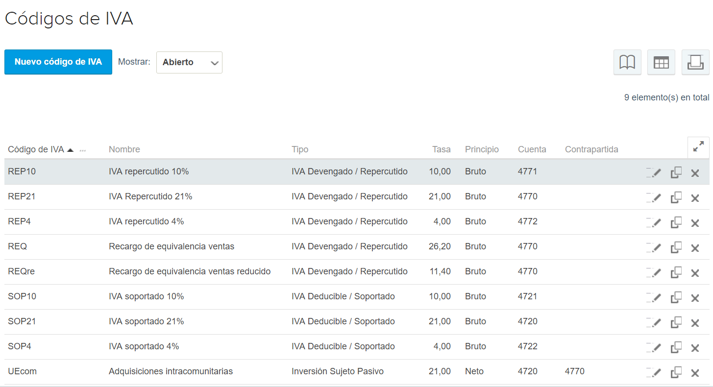Click 'IVA soportado 10%' name
This screenshot has width=713, height=387.
146,296
